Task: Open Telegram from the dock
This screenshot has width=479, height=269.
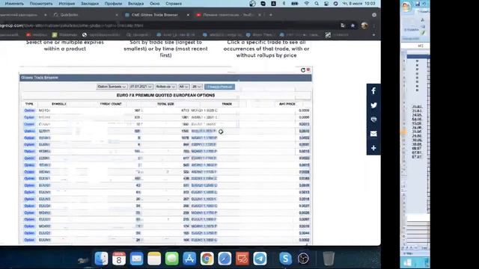Action: pyautogui.click(x=260, y=259)
